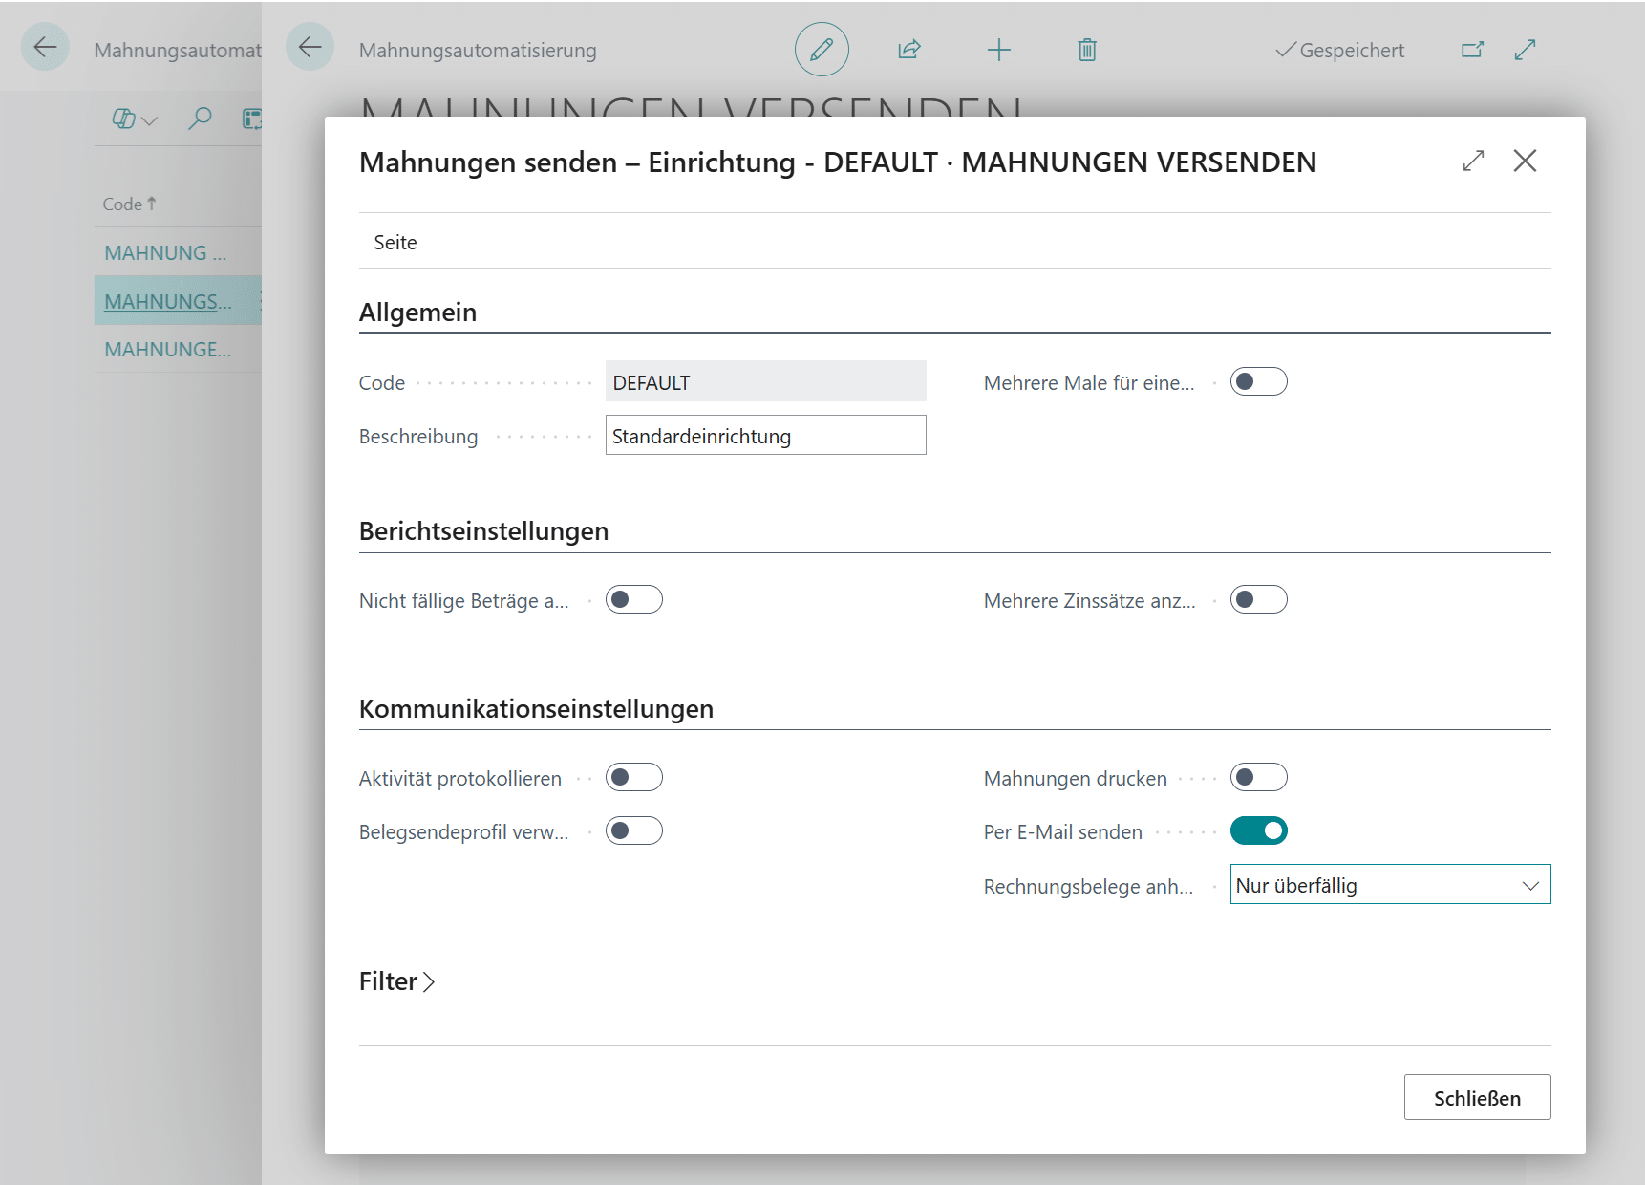Image resolution: width=1645 pixels, height=1185 pixels.
Task: Click the open-in-new-window icon near Gespeichert
Action: [1471, 49]
